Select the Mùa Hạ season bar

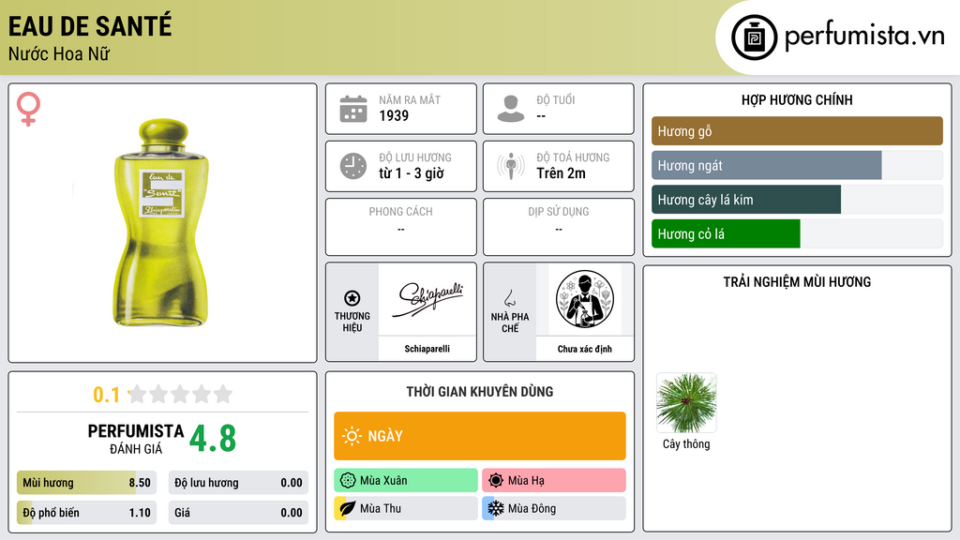(554, 481)
